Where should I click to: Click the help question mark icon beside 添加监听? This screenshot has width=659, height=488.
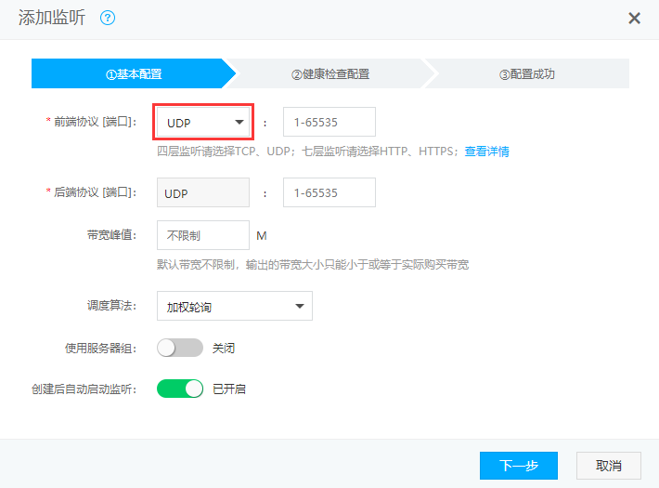pos(107,18)
